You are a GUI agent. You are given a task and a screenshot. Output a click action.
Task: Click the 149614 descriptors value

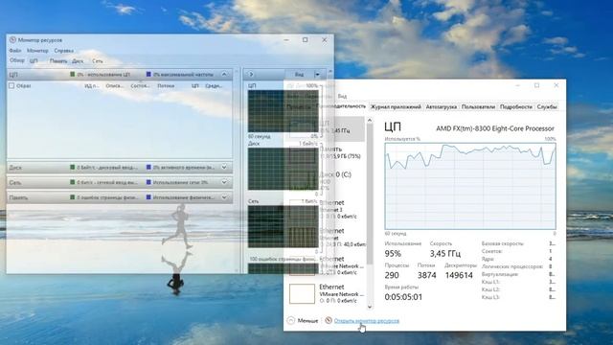coord(459,275)
